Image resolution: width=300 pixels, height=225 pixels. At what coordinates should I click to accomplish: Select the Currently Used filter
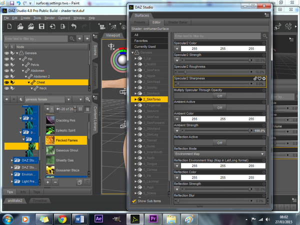coord(149,46)
